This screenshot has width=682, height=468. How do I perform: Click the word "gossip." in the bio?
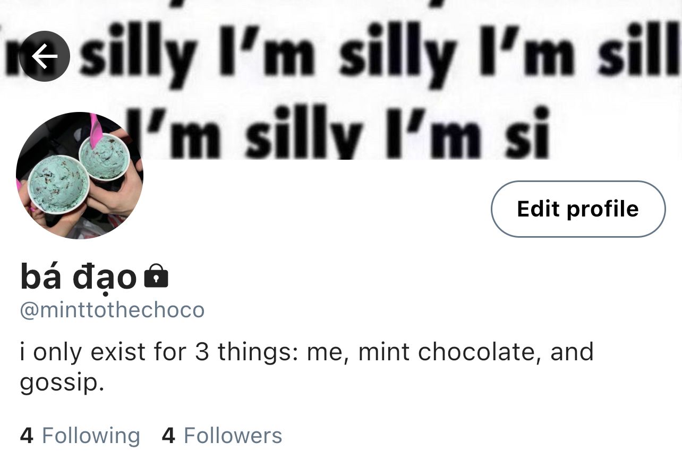62,383
